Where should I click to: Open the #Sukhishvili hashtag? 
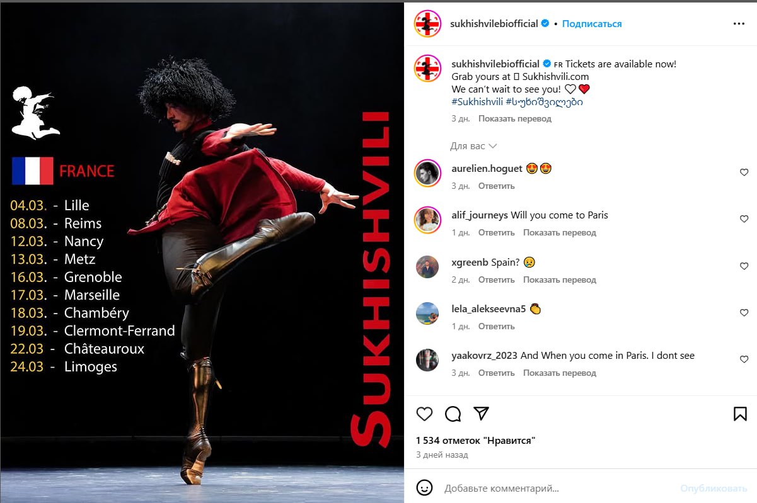point(477,101)
